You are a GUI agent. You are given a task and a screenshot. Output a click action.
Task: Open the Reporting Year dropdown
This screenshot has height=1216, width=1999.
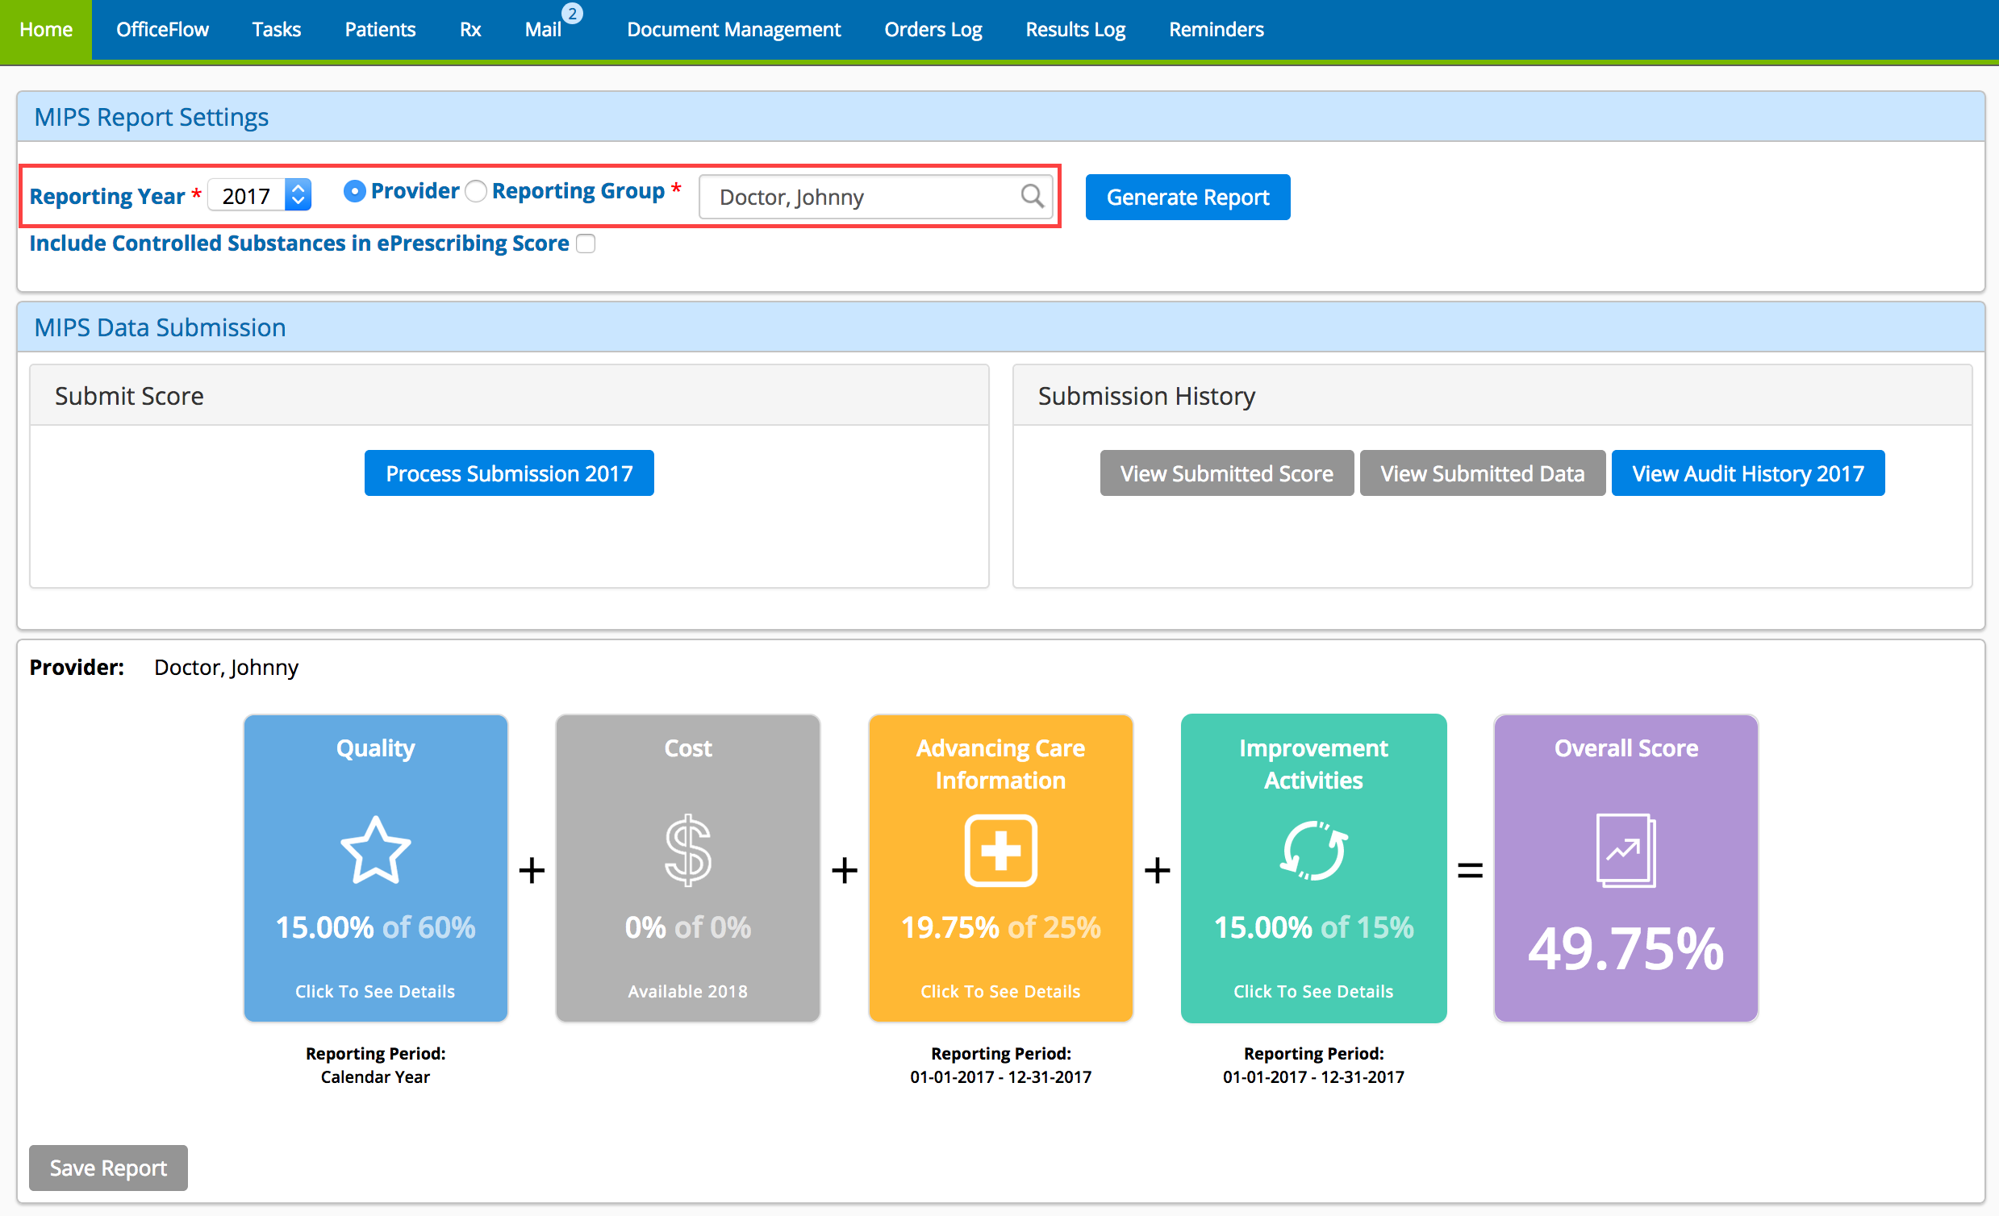pyautogui.click(x=246, y=195)
